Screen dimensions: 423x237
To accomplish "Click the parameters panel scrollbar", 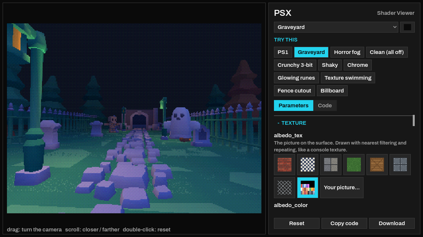I will (x=414, y=120).
